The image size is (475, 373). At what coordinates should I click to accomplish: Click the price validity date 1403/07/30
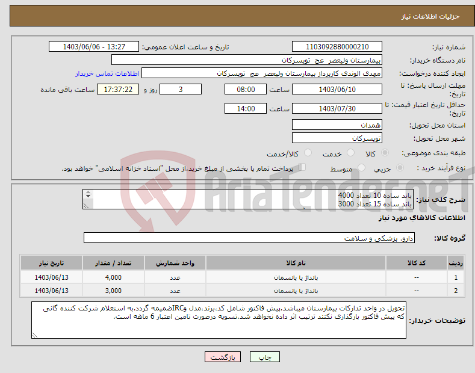(337, 108)
